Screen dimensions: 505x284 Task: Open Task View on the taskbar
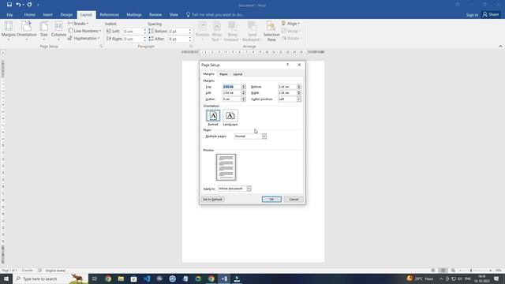[95, 278]
